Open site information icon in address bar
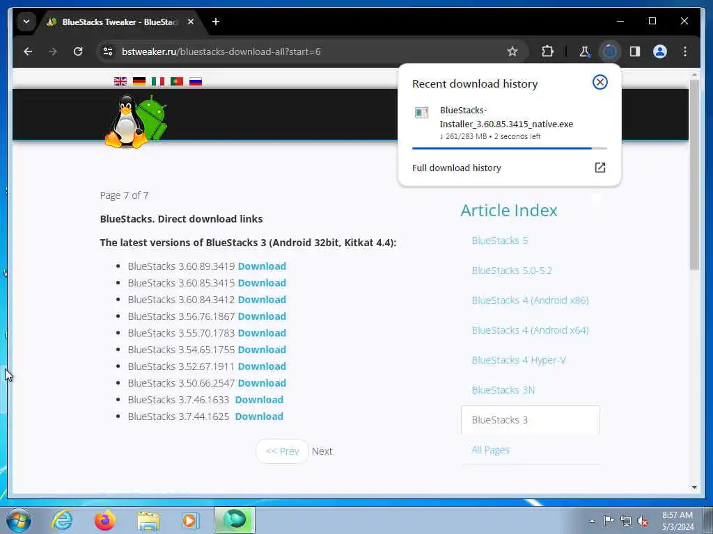This screenshot has width=713, height=534. click(108, 51)
